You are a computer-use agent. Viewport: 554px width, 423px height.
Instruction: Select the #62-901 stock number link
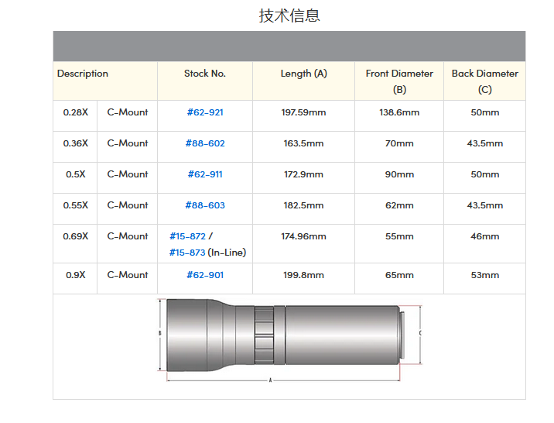(x=205, y=275)
